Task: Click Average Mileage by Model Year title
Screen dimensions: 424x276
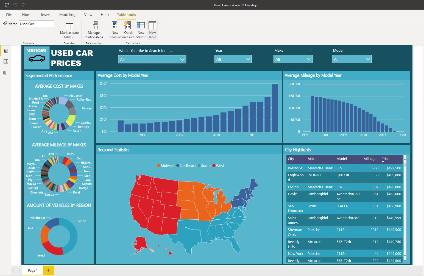Action: coord(313,75)
